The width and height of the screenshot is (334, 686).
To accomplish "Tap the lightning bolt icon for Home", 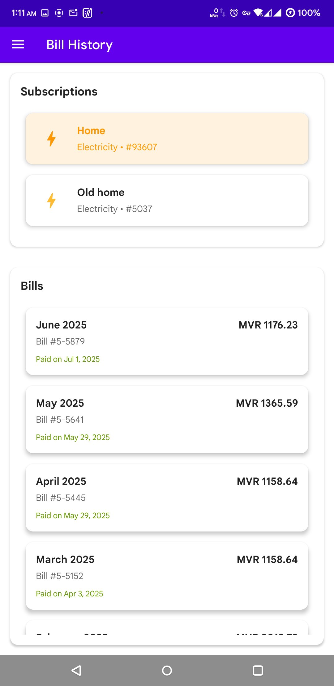I will [51, 138].
